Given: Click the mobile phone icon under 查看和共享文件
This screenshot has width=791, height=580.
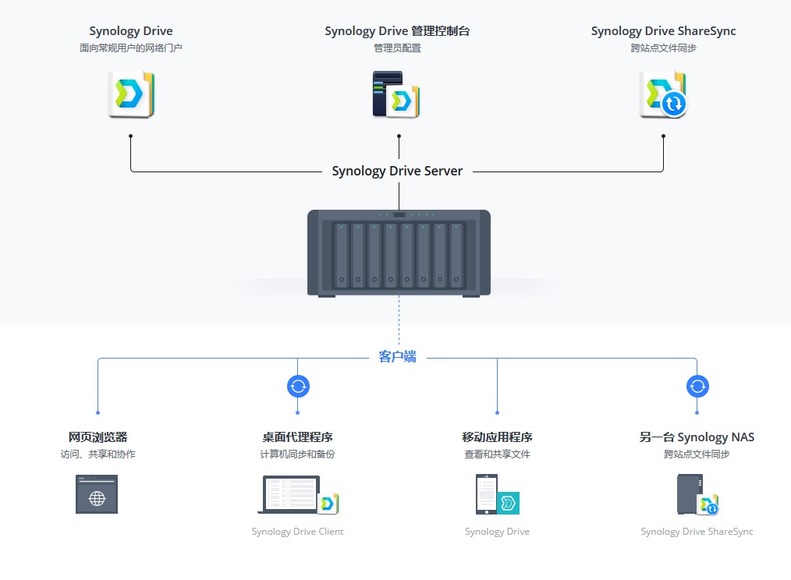Looking at the screenshot, I should 487,494.
